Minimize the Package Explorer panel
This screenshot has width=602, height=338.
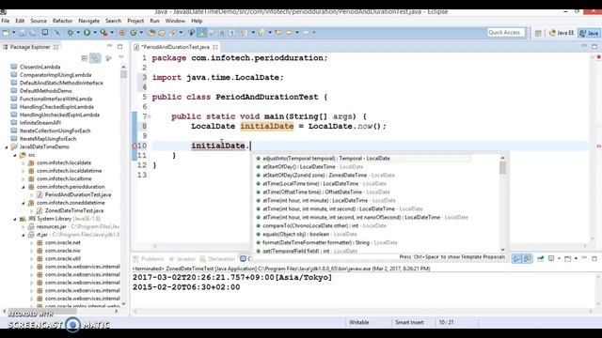click(109, 46)
